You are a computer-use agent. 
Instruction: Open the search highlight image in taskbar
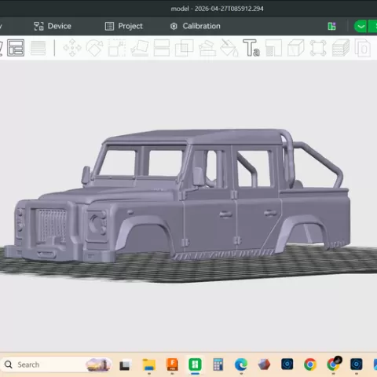[x=97, y=364]
